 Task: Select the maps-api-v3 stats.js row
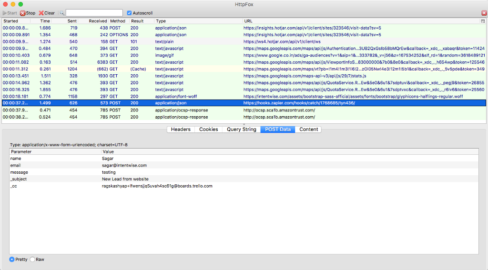(244, 76)
